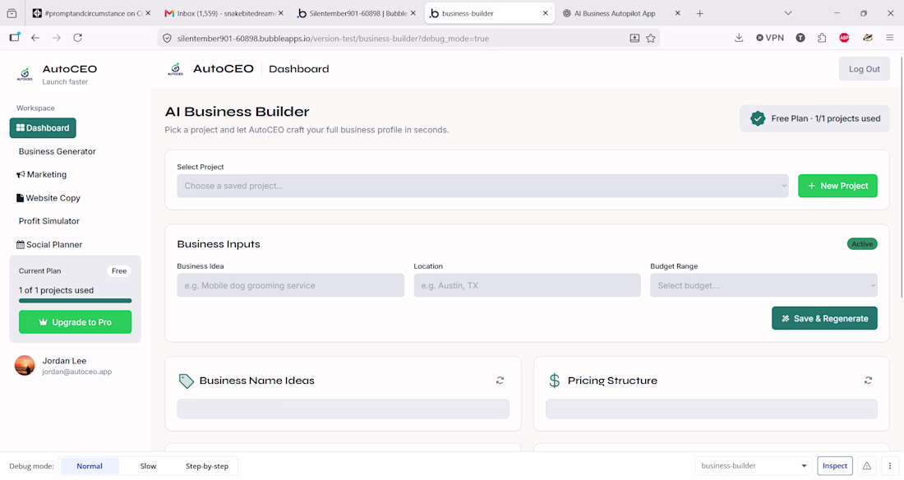
Task: Expand the Budget Range dropdown
Action: (763, 285)
